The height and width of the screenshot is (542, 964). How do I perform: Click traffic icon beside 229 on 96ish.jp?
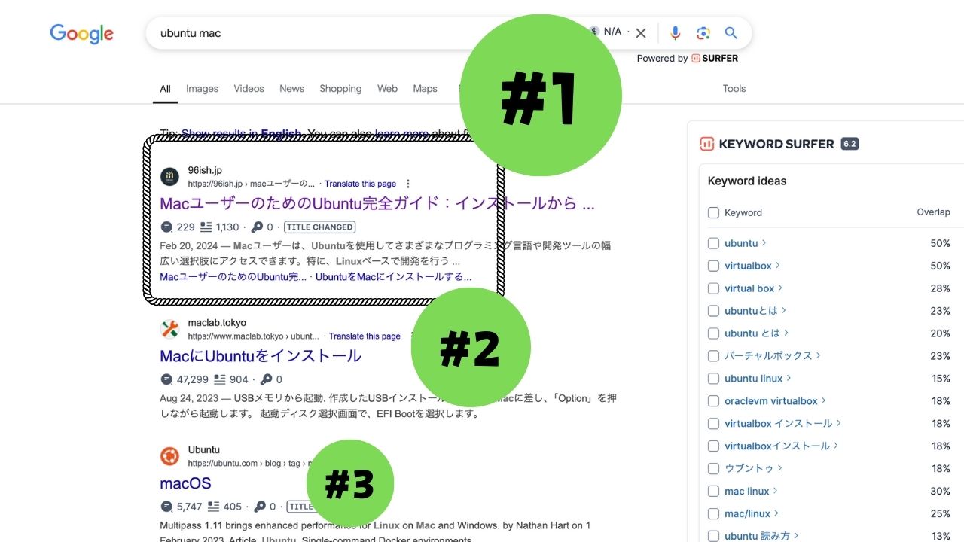coord(166,227)
